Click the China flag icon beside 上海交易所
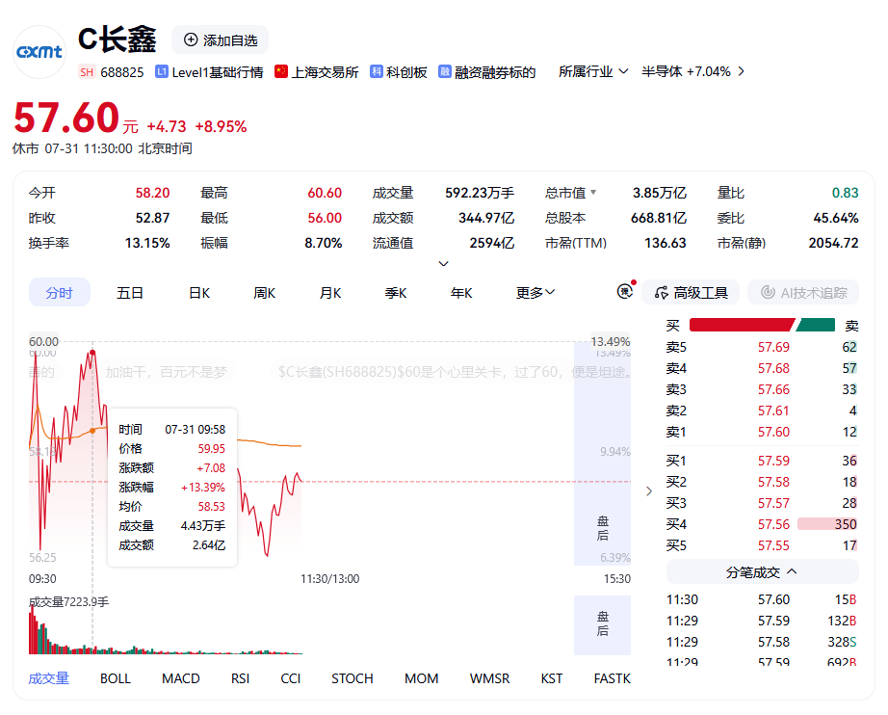The width and height of the screenshot is (888, 715). pyautogui.click(x=281, y=71)
